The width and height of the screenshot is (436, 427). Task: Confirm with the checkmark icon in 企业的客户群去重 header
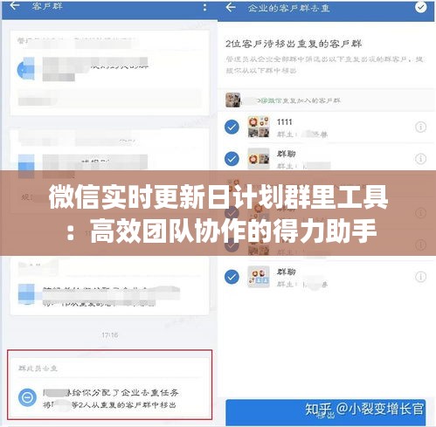coord(420,7)
